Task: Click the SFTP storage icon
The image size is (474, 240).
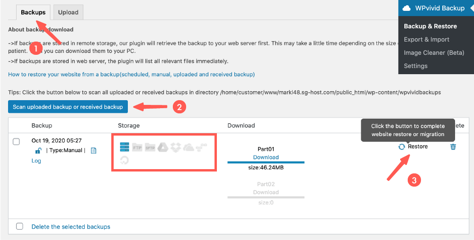Action: pos(150,148)
